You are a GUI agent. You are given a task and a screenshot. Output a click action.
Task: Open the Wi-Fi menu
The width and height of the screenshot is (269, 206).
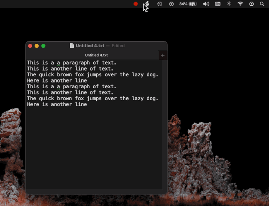point(240,4)
